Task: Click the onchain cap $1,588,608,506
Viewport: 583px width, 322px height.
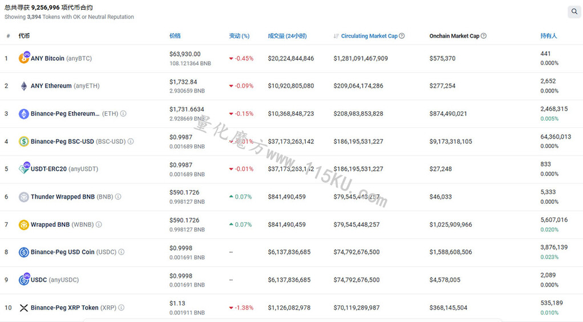Action: click(451, 252)
